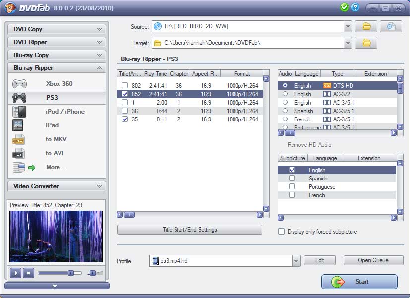Click Remove HD Audio option

309,145
